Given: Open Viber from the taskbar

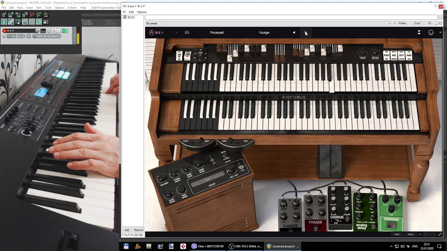Looking at the screenshot, I should (x=207, y=246).
